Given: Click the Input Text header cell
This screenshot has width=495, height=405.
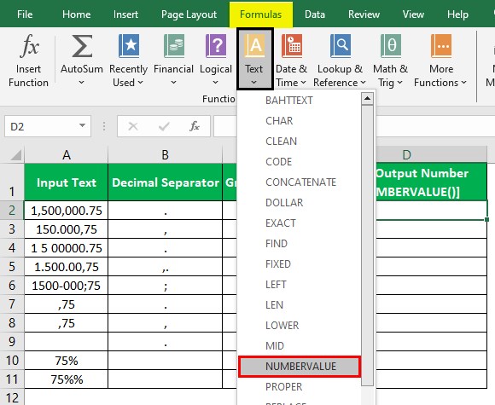Looking at the screenshot, I should tap(67, 182).
